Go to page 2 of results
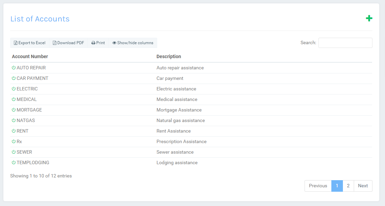Viewport: 385px width, 206px height. tap(348, 186)
